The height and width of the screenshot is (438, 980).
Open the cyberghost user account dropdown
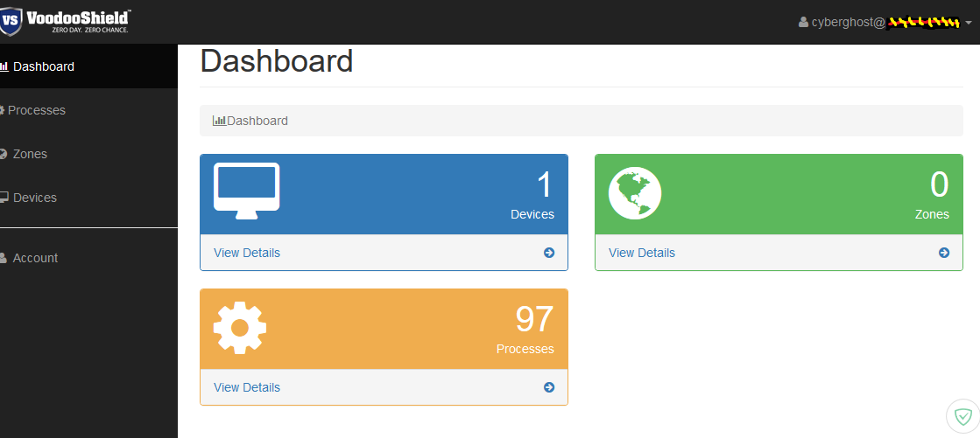click(885, 22)
